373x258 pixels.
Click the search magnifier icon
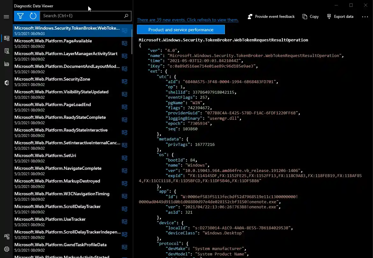[126, 16]
